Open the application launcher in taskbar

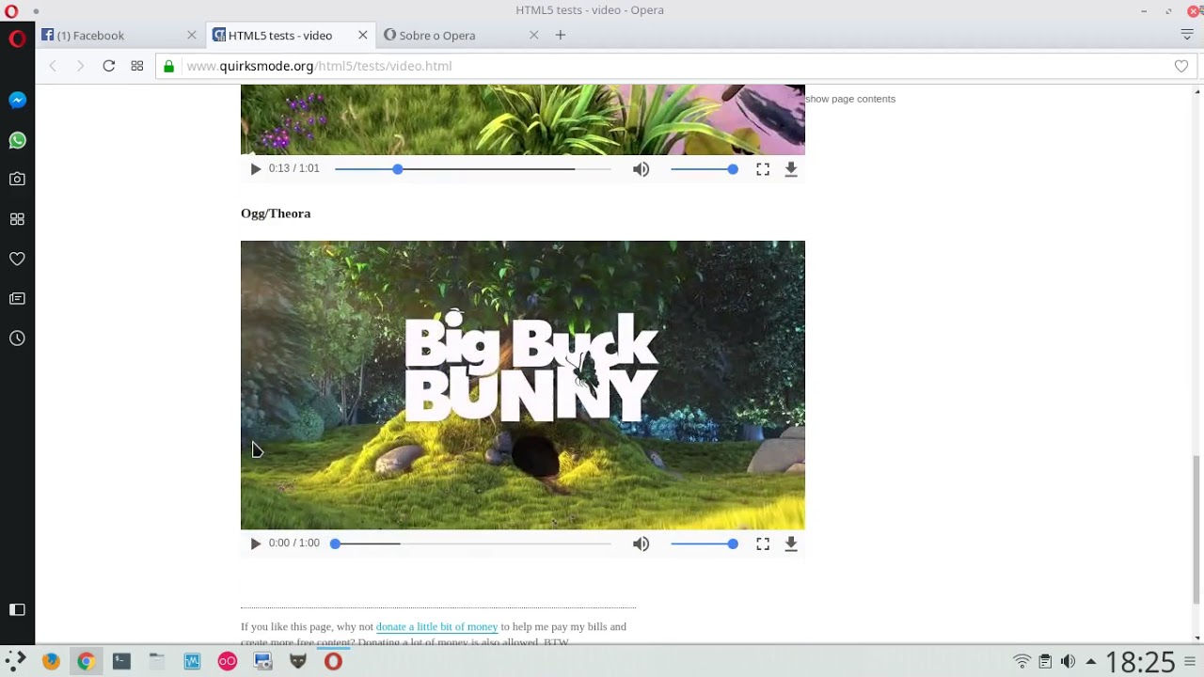tap(15, 661)
